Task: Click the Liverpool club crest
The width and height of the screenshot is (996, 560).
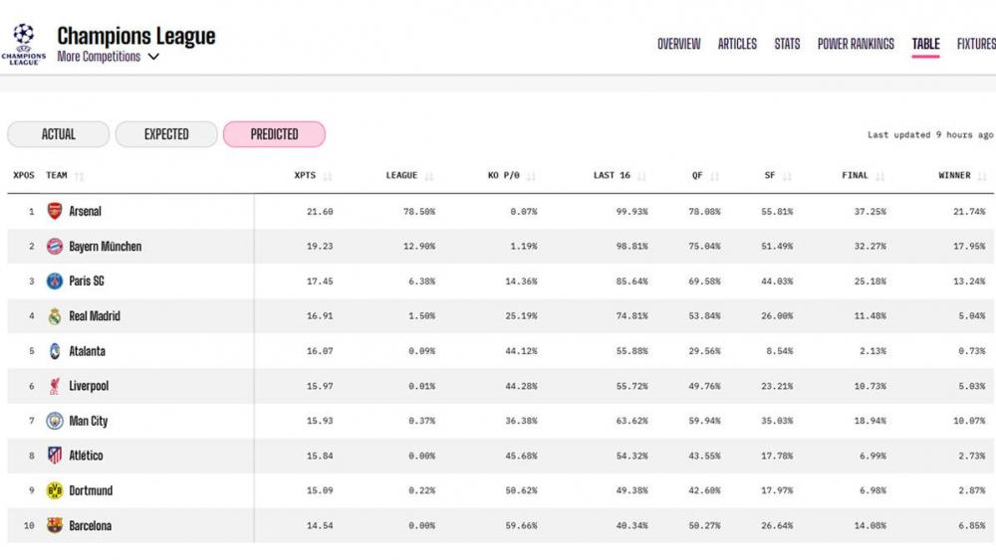Action: click(x=55, y=386)
